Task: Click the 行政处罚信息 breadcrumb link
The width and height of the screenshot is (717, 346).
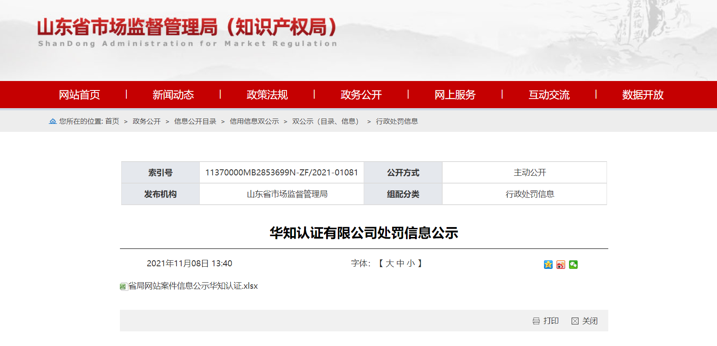Action: (x=396, y=122)
